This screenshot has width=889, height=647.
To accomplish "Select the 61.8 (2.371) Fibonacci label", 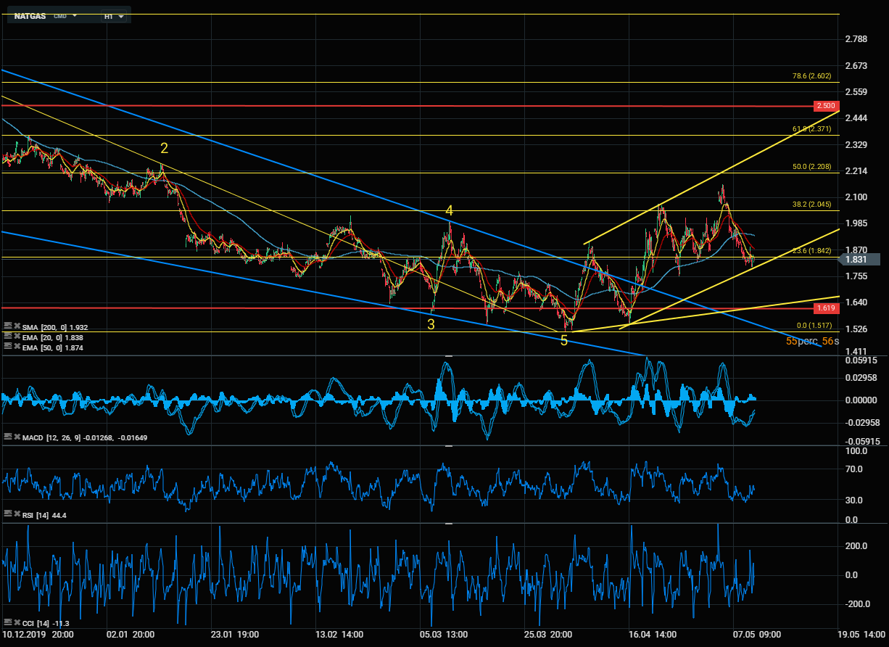I will pos(811,128).
